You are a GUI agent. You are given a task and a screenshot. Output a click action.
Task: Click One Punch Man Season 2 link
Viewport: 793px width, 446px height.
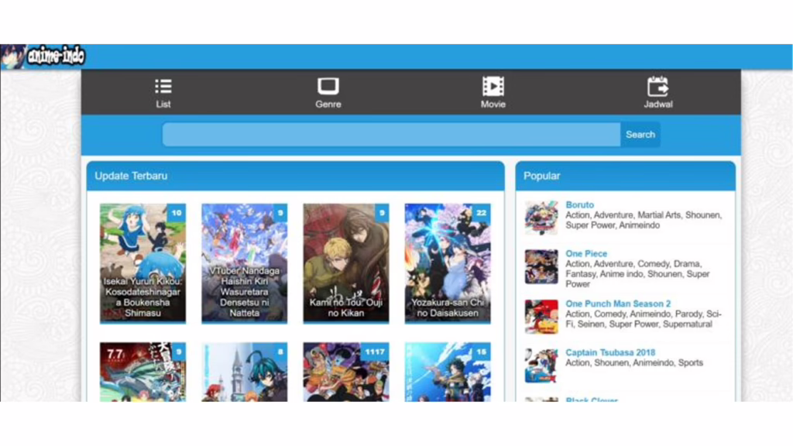(x=618, y=304)
